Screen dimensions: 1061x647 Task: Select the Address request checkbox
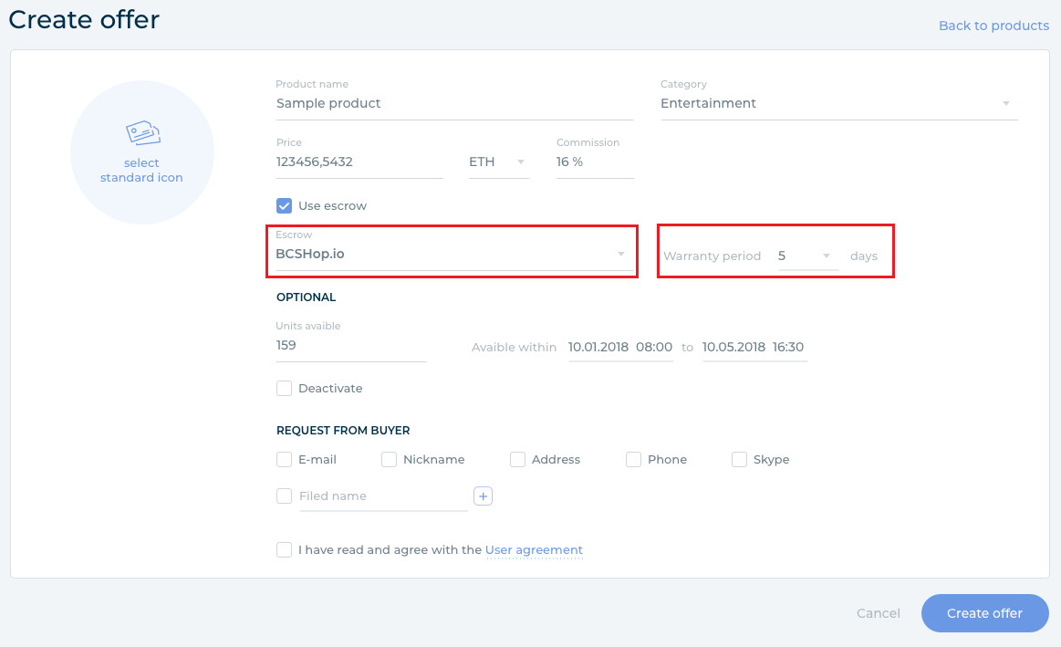coord(518,460)
